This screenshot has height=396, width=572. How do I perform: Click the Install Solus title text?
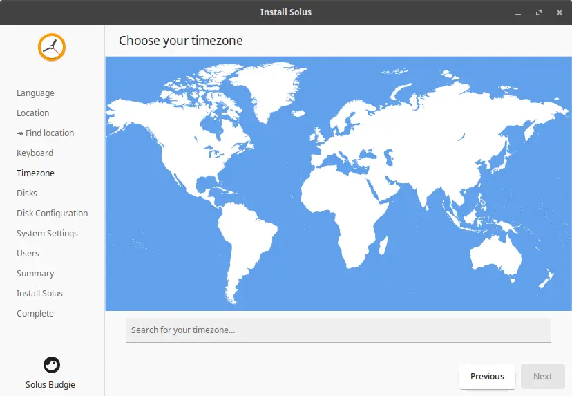coord(285,12)
